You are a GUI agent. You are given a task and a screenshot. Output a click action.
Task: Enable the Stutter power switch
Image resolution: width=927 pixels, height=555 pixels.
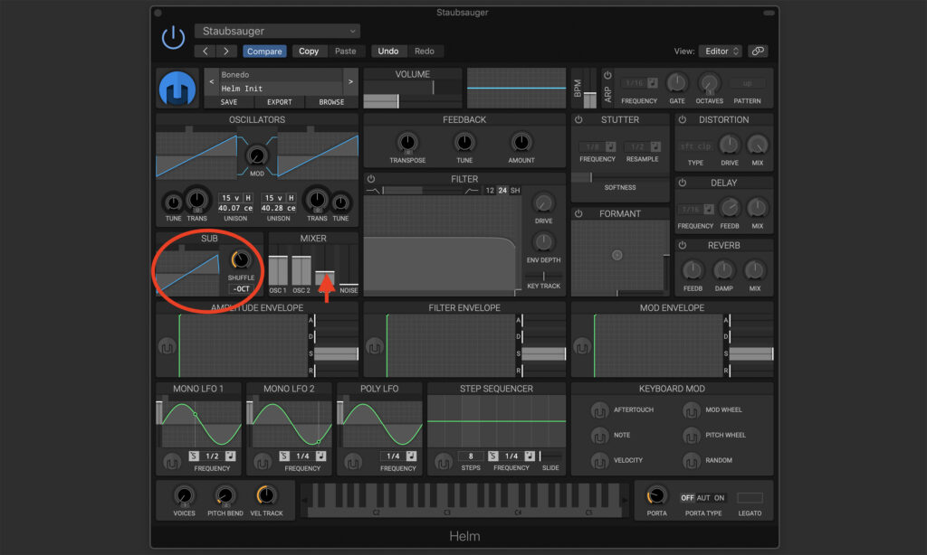click(578, 120)
